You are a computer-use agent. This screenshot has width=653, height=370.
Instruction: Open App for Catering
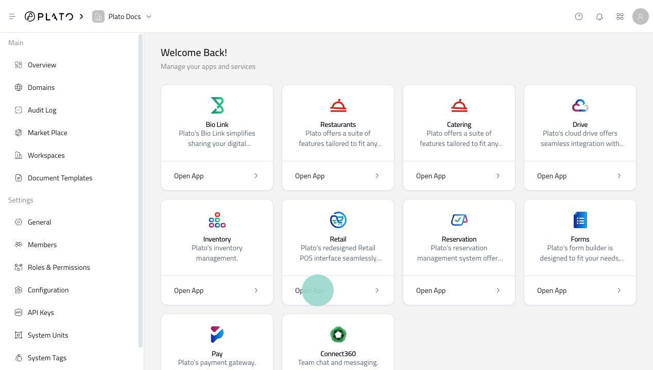(x=459, y=176)
